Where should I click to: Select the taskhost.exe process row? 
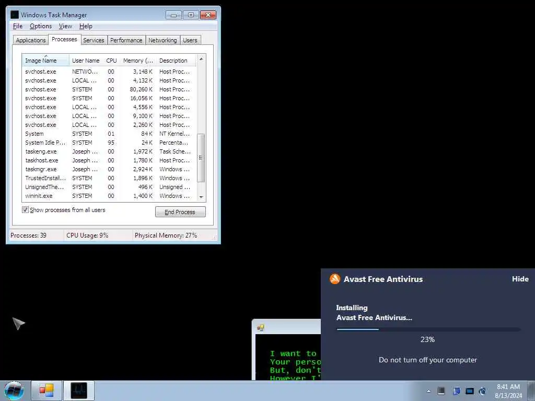point(109,160)
